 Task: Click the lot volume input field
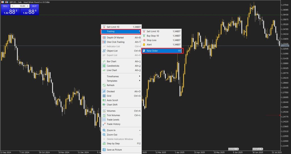[x=20, y=6]
